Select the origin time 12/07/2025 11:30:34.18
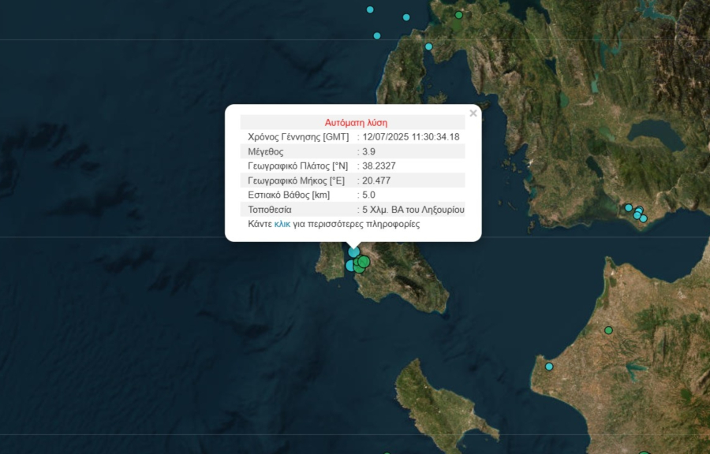 (411, 136)
